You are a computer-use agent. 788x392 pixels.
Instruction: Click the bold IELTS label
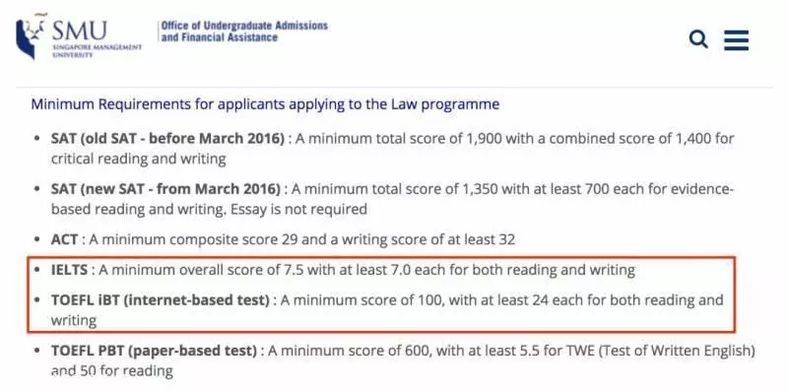point(69,271)
